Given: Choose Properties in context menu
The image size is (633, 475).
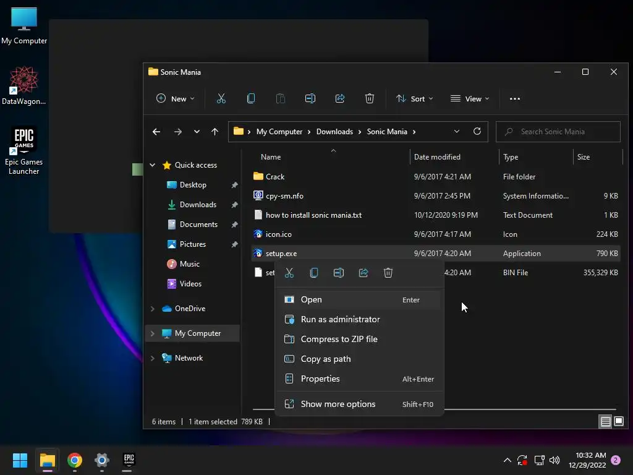Looking at the screenshot, I should tap(359, 379).
